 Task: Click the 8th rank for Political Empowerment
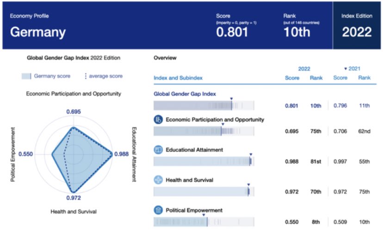[x=316, y=222]
